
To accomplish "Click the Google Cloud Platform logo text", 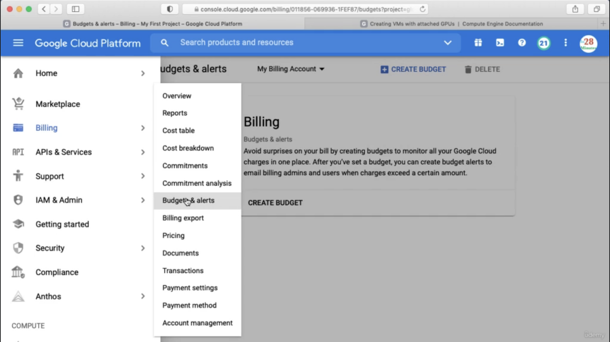I will pos(88,43).
